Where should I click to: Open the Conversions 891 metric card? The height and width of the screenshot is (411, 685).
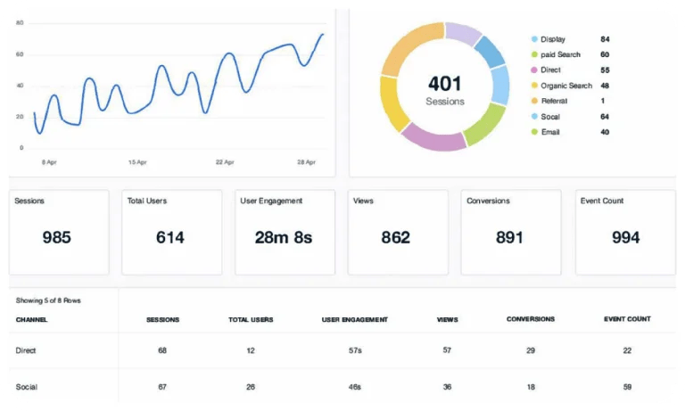point(511,232)
